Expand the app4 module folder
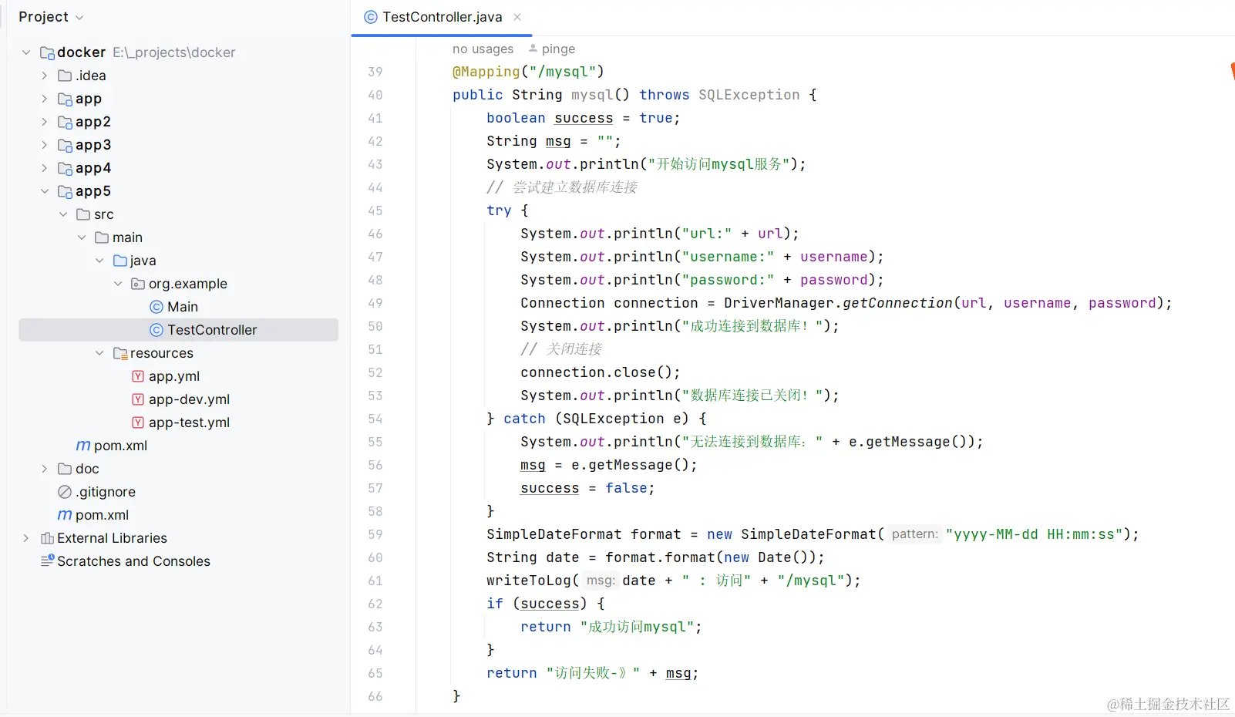Viewport: 1235px width, 717px height. (45, 168)
